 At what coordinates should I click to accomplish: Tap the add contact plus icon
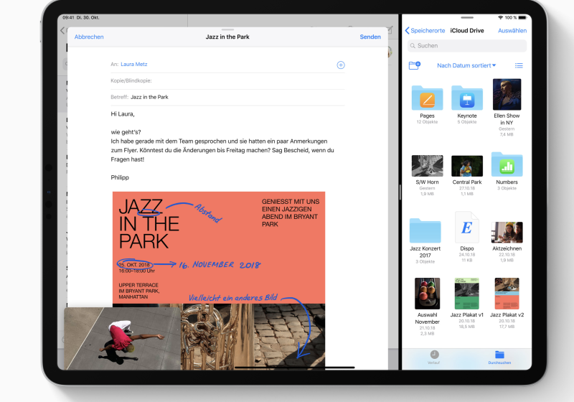[341, 65]
